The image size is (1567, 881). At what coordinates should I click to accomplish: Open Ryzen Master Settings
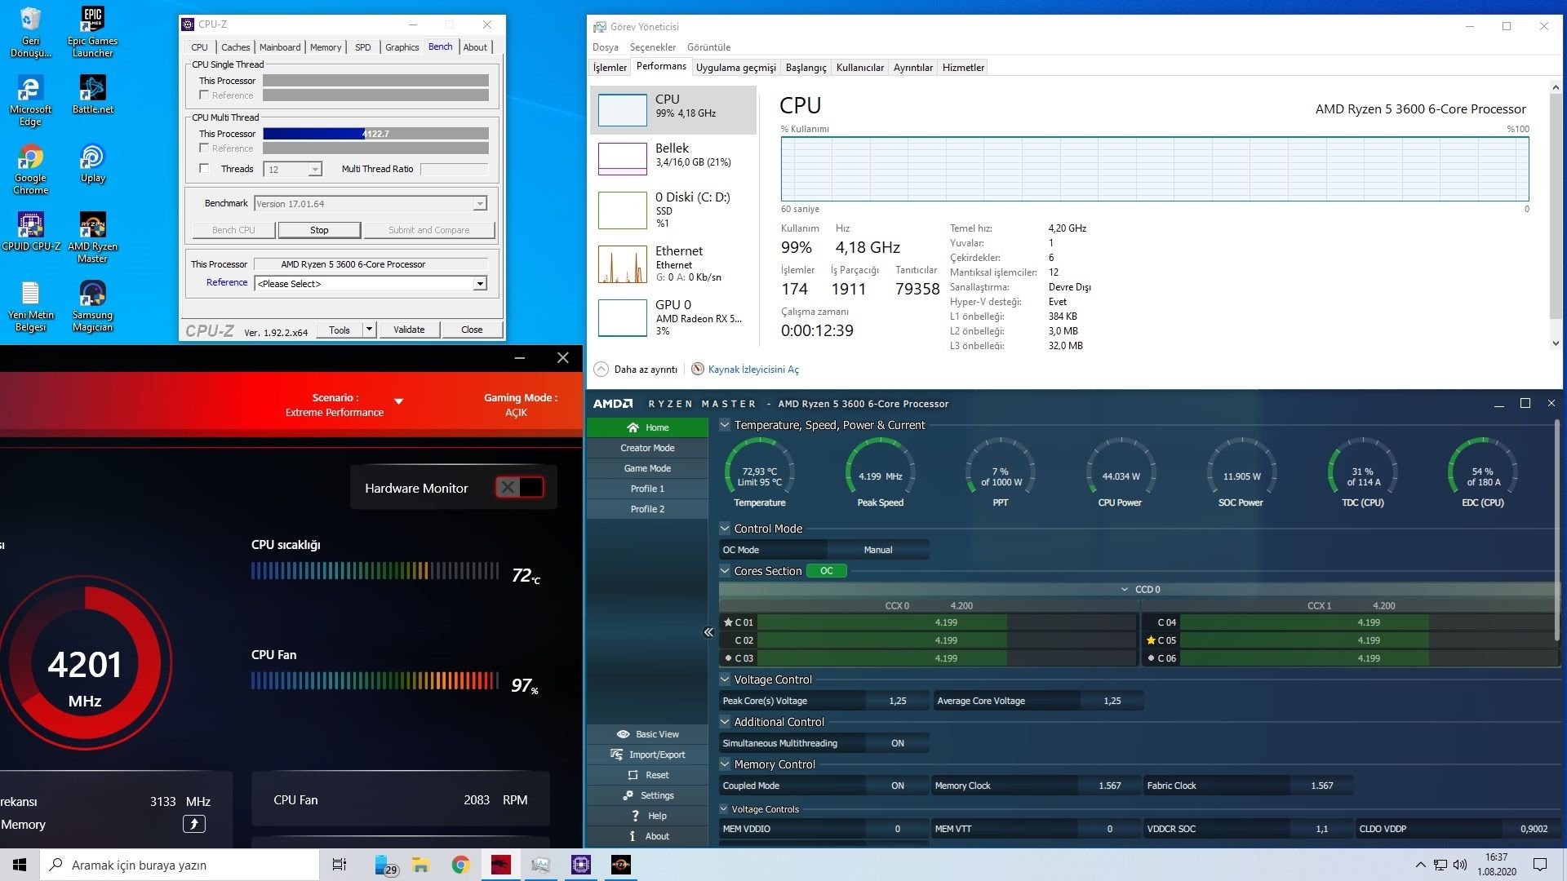[628, 795]
